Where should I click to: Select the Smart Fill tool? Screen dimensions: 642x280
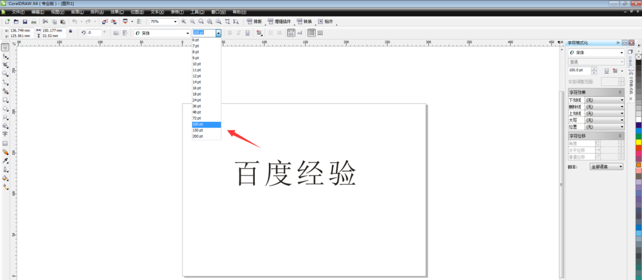pos(5,91)
